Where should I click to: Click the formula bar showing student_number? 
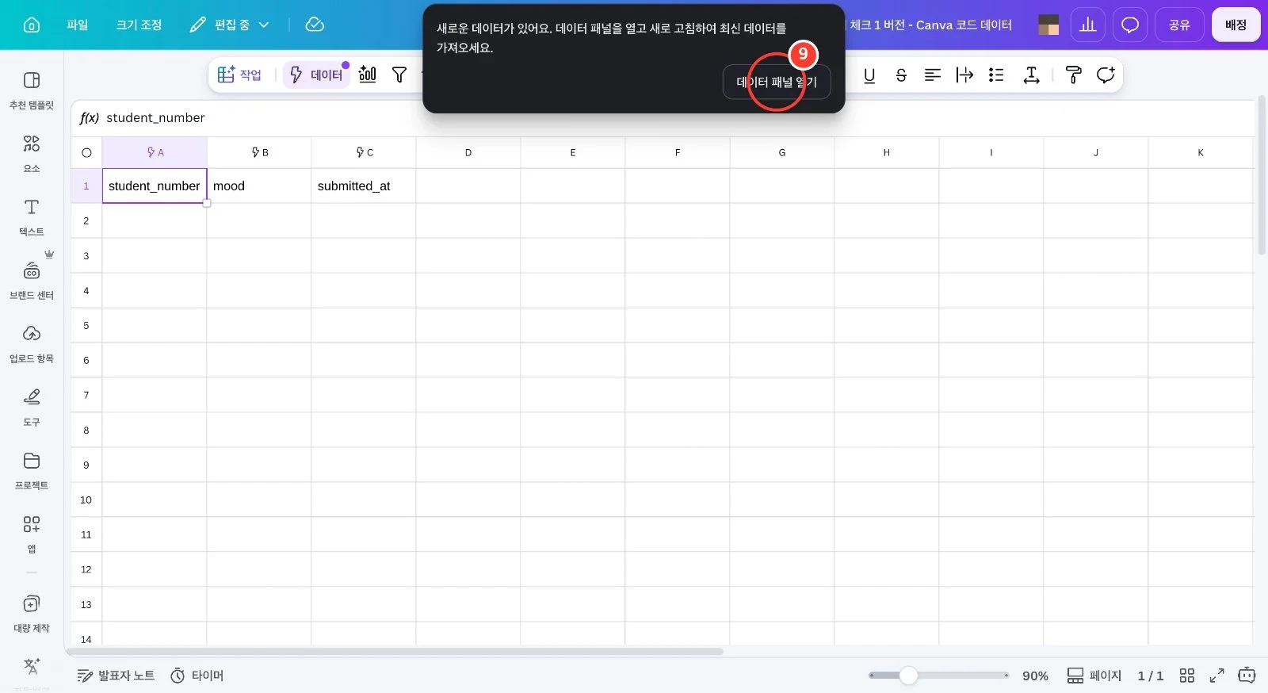point(663,117)
